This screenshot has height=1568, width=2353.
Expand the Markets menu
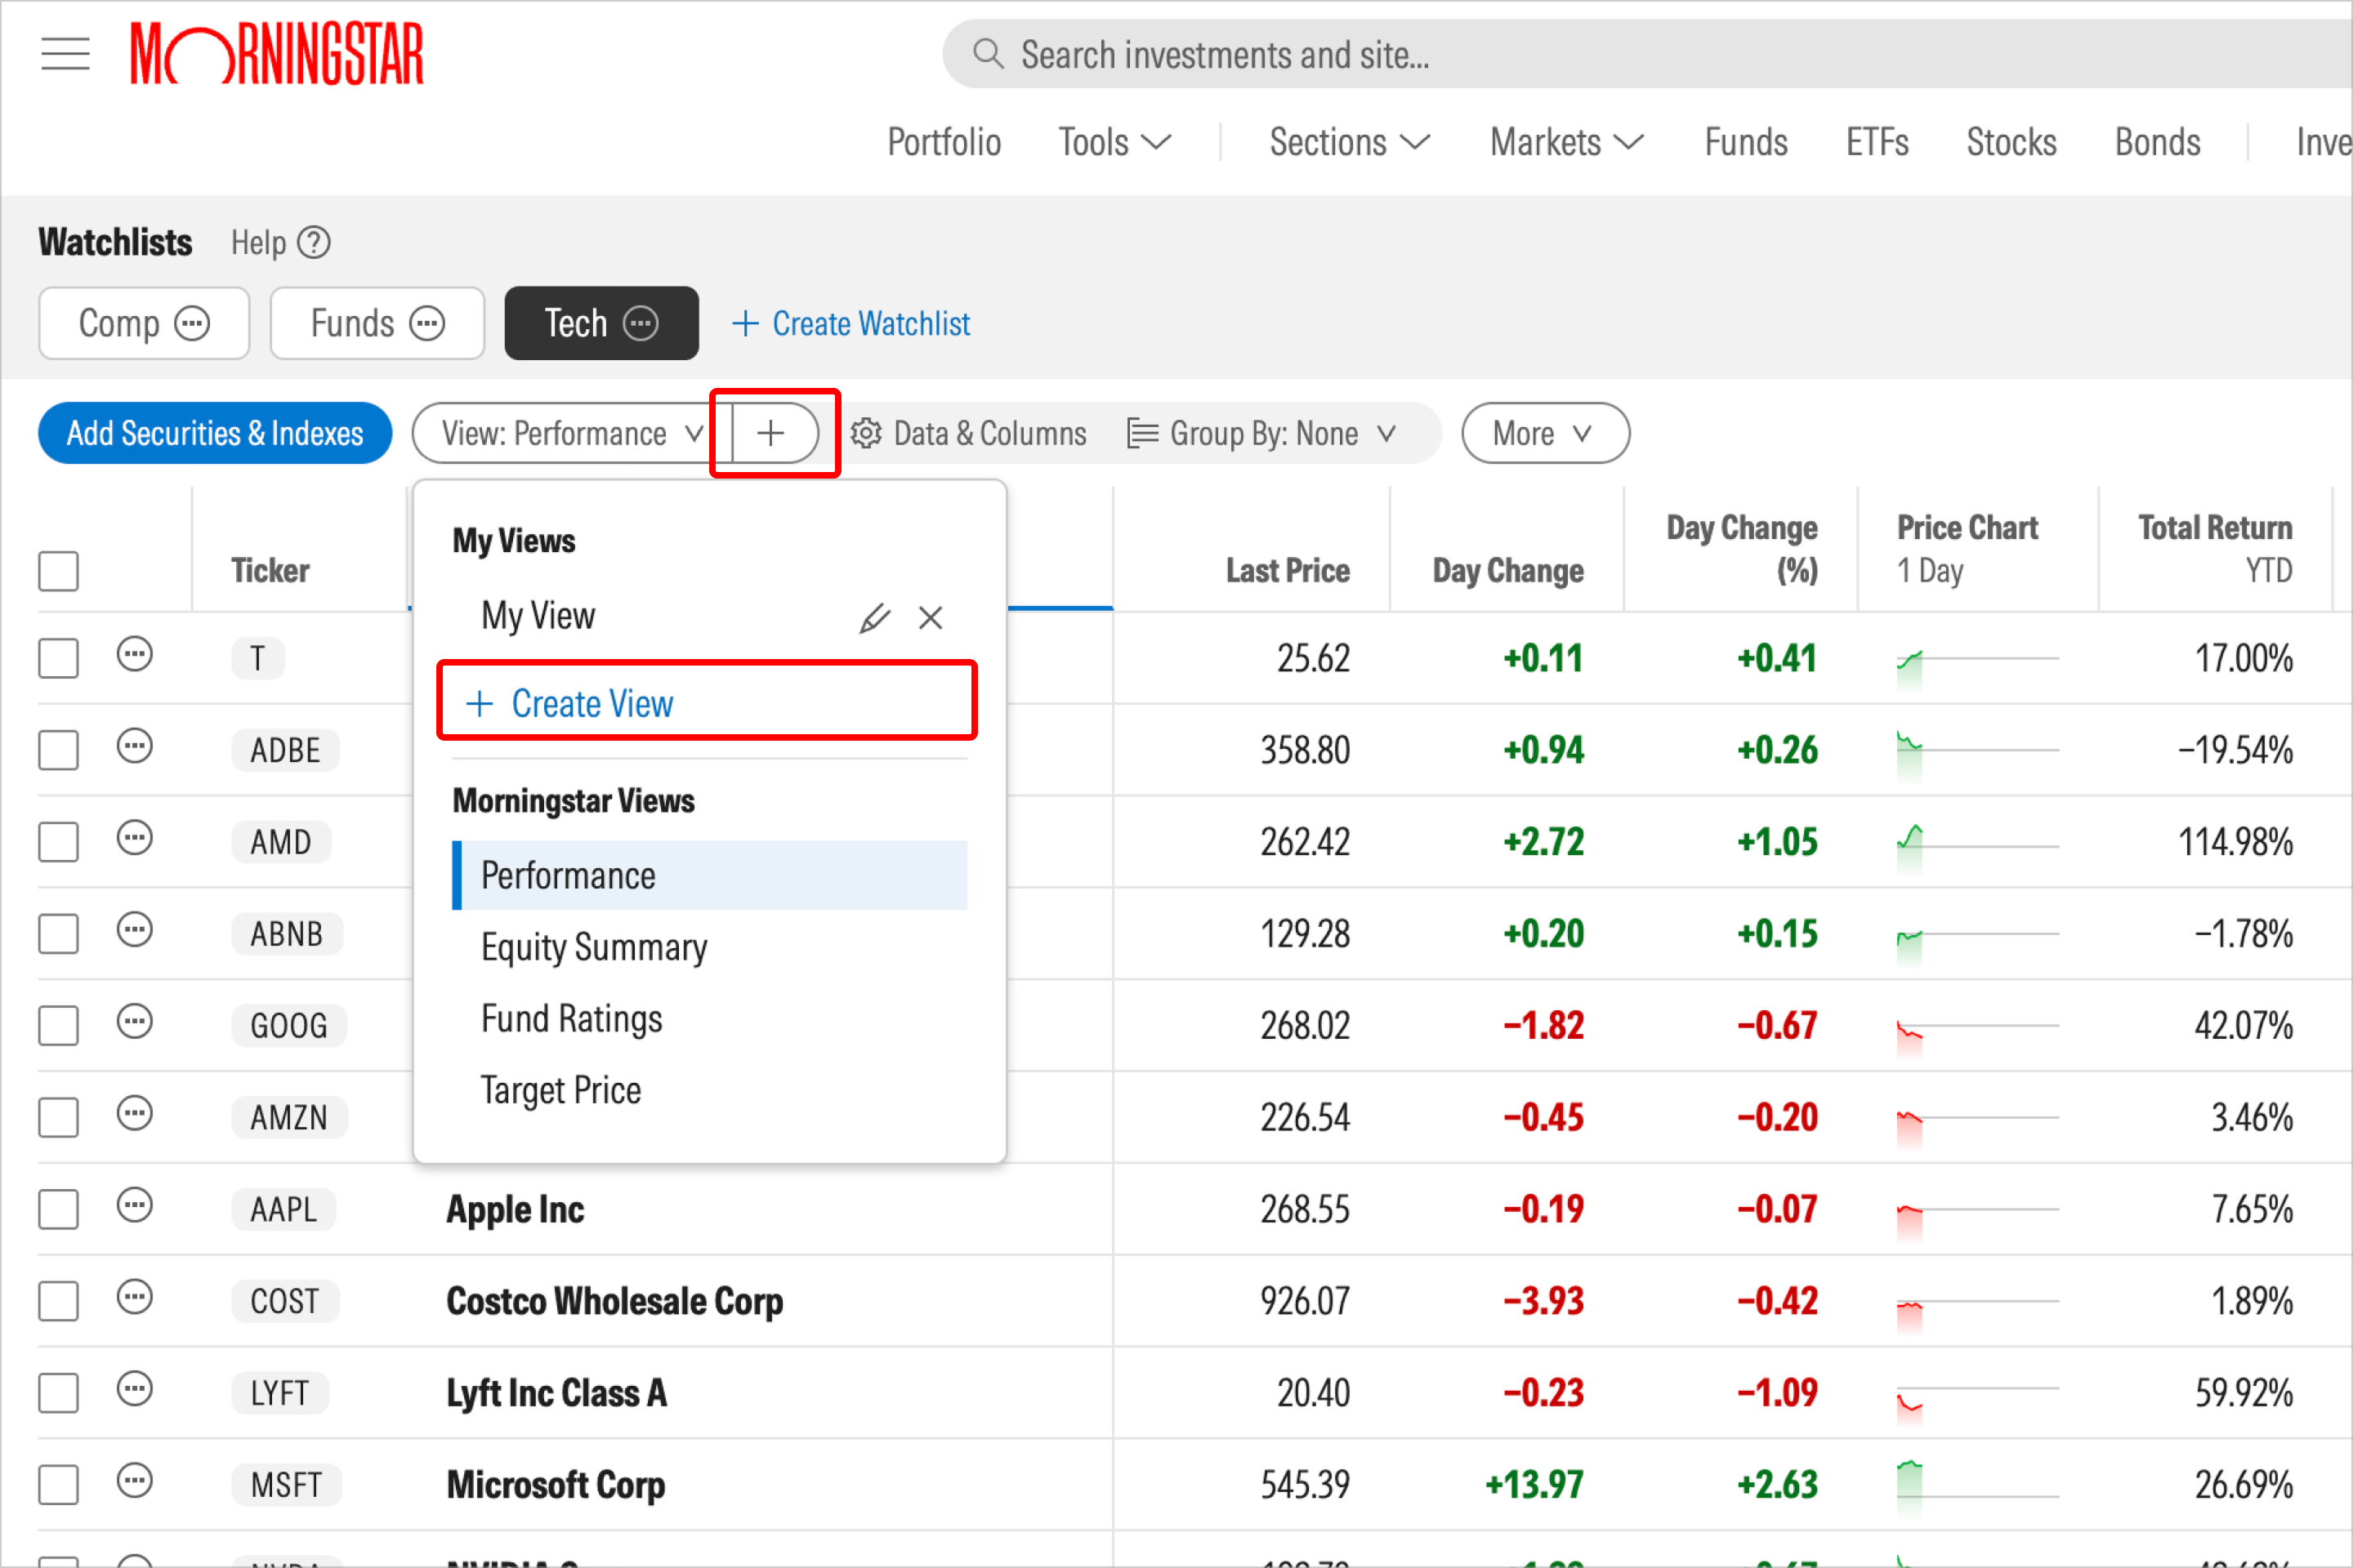[1567, 143]
